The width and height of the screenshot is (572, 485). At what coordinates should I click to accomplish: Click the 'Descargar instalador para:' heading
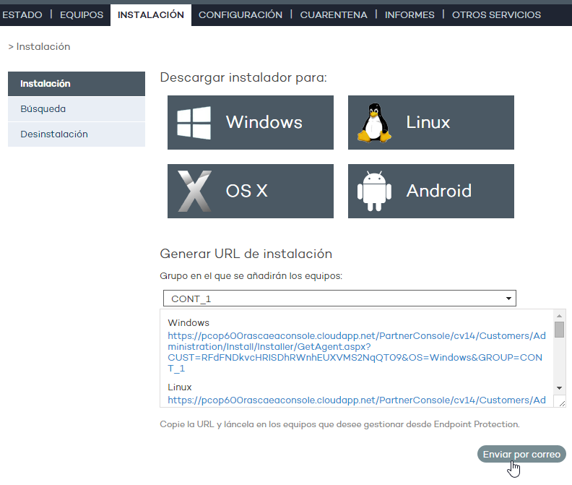(x=243, y=78)
